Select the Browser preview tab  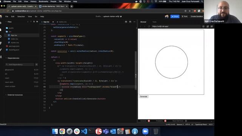(143, 22)
